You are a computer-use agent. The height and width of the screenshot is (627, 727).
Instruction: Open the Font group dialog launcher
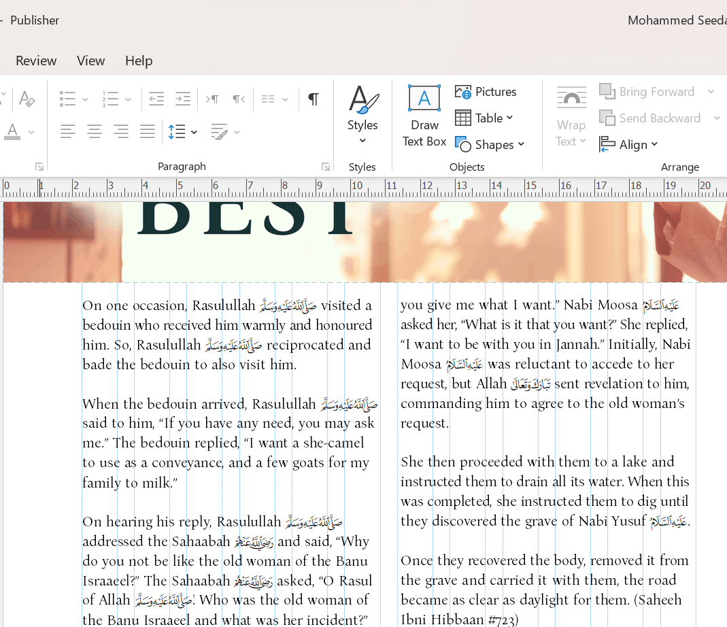(39, 167)
